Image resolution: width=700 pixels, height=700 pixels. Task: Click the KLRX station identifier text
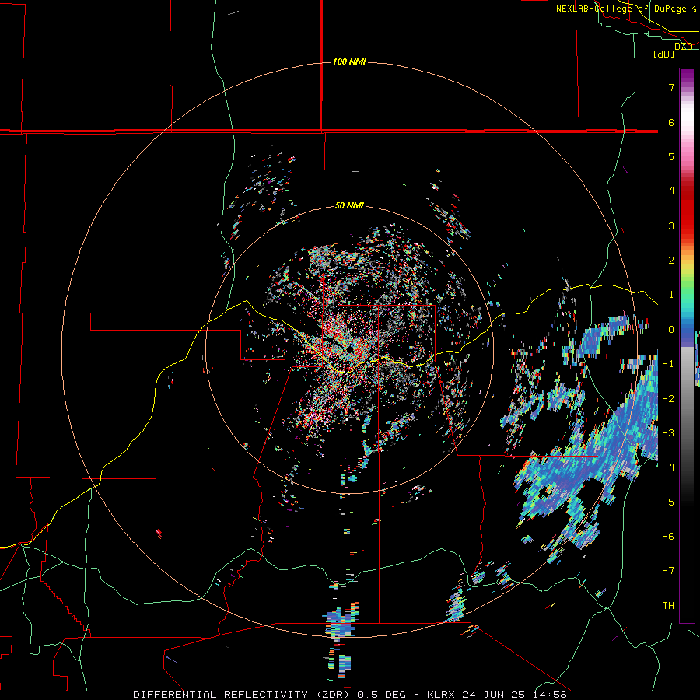[441, 695]
